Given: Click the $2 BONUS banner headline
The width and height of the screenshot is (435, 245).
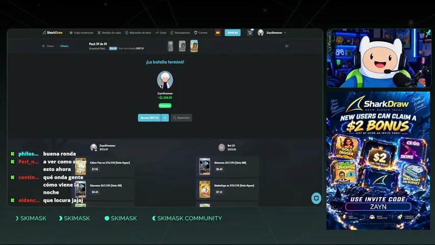Looking at the screenshot, I should pyautogui.click(x=378, y=126).
